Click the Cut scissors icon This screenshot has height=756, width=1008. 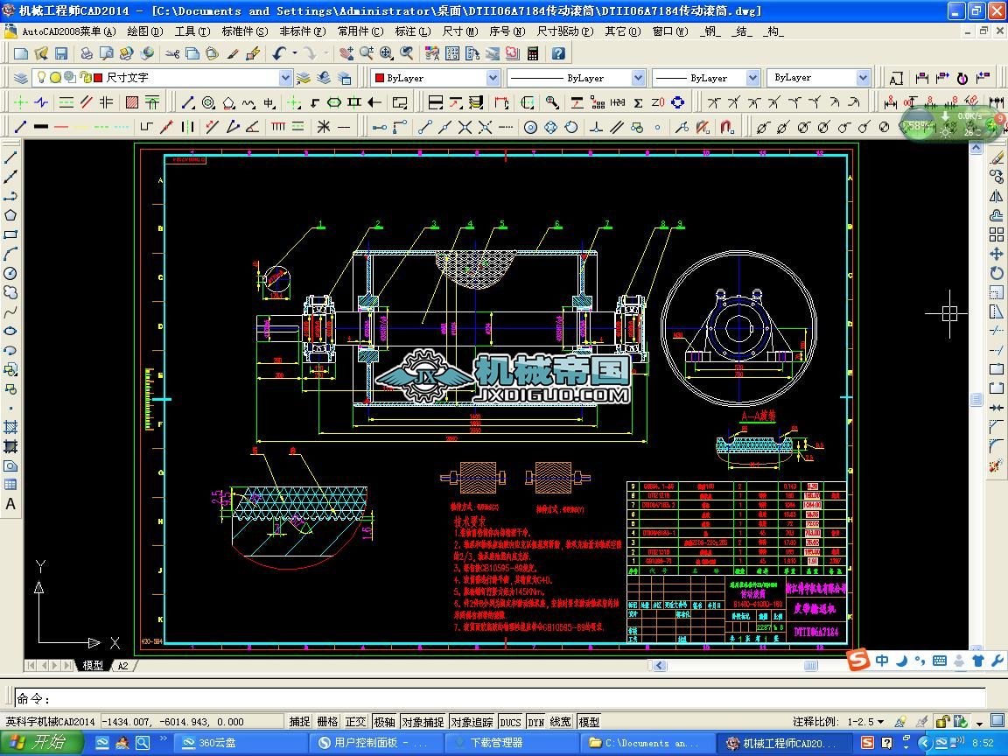[x=172, y=54]
